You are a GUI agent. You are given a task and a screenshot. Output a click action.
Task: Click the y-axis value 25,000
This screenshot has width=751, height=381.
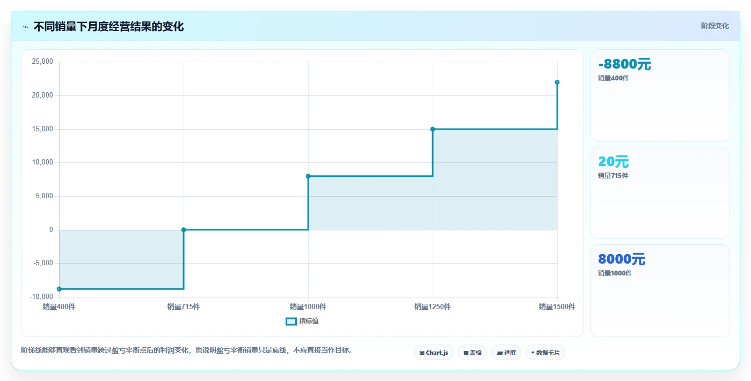coord(43,62)
